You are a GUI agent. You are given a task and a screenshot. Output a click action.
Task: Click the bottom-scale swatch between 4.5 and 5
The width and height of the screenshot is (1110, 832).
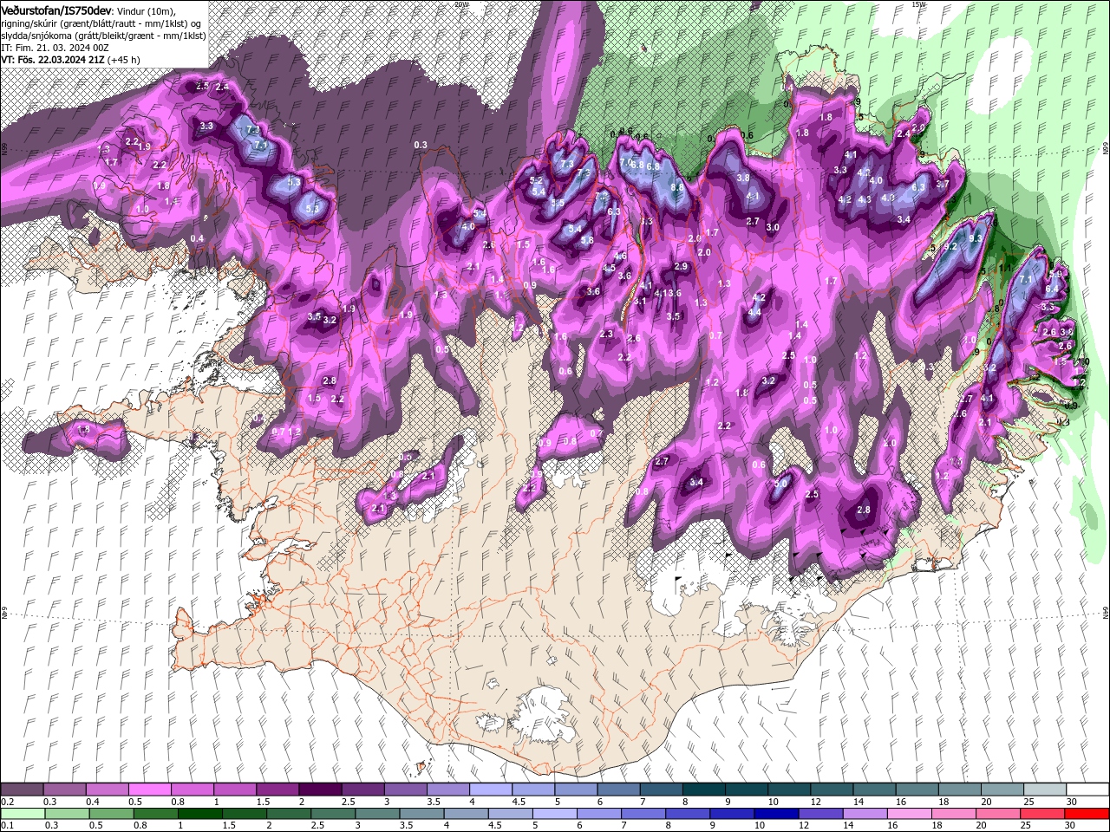click(510, 814)
